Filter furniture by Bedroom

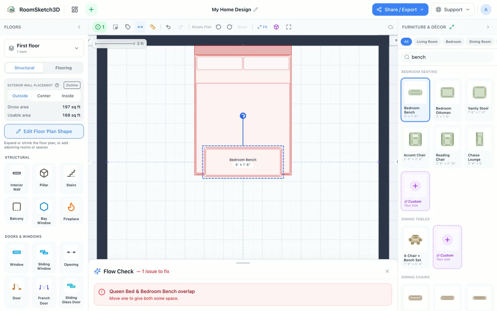pyautogui.click(x=453, y=42)
